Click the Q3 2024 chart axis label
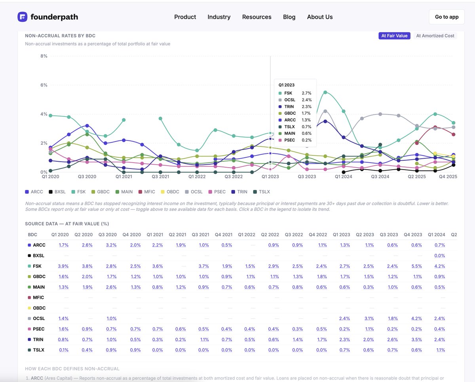 (380, 177)
